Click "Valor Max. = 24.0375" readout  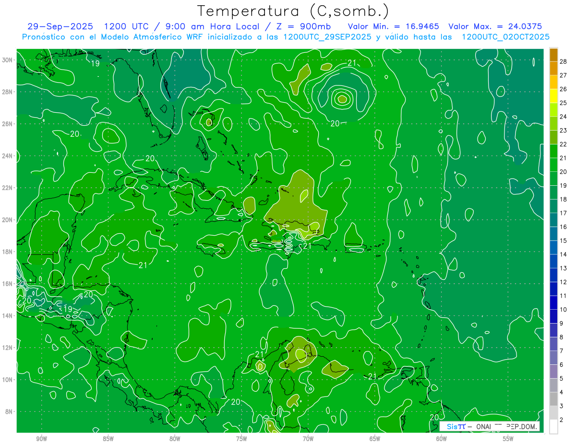click(x=495, y=26)
